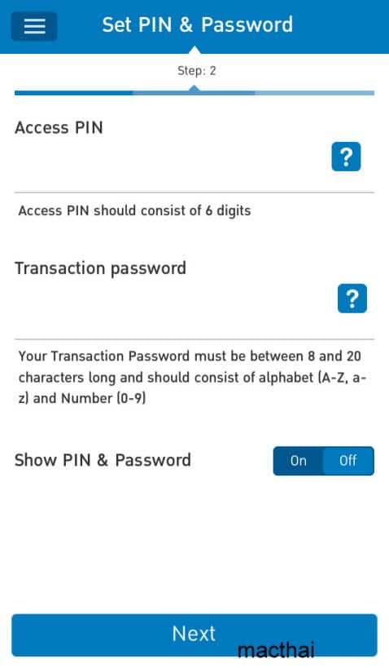Tap the Transaction password help question icon
The width and height of the screenshot is (389, 668).
[x=352, y=299]
